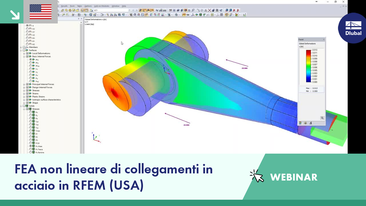Click the red top of the color scale
Image resolution: width=366 pixels, height=206 pixels.
[x=308, y=52]
